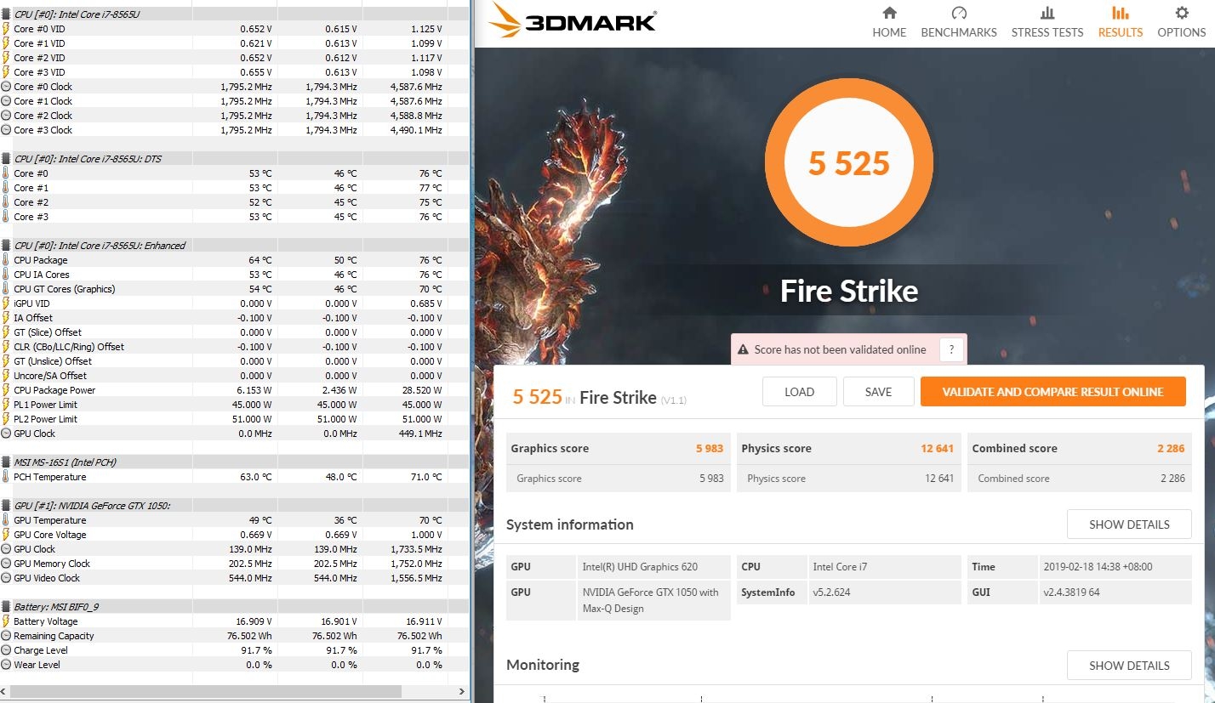The image size is (1215, 703).
Task: Click the MSI MS-16S1 PCH header icon
Action: [7, 462]
